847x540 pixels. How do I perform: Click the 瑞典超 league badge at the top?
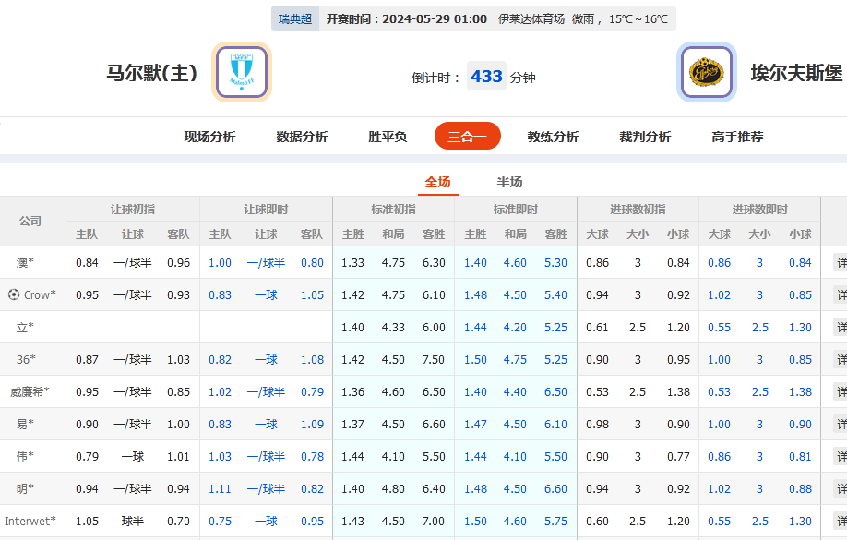293,18
